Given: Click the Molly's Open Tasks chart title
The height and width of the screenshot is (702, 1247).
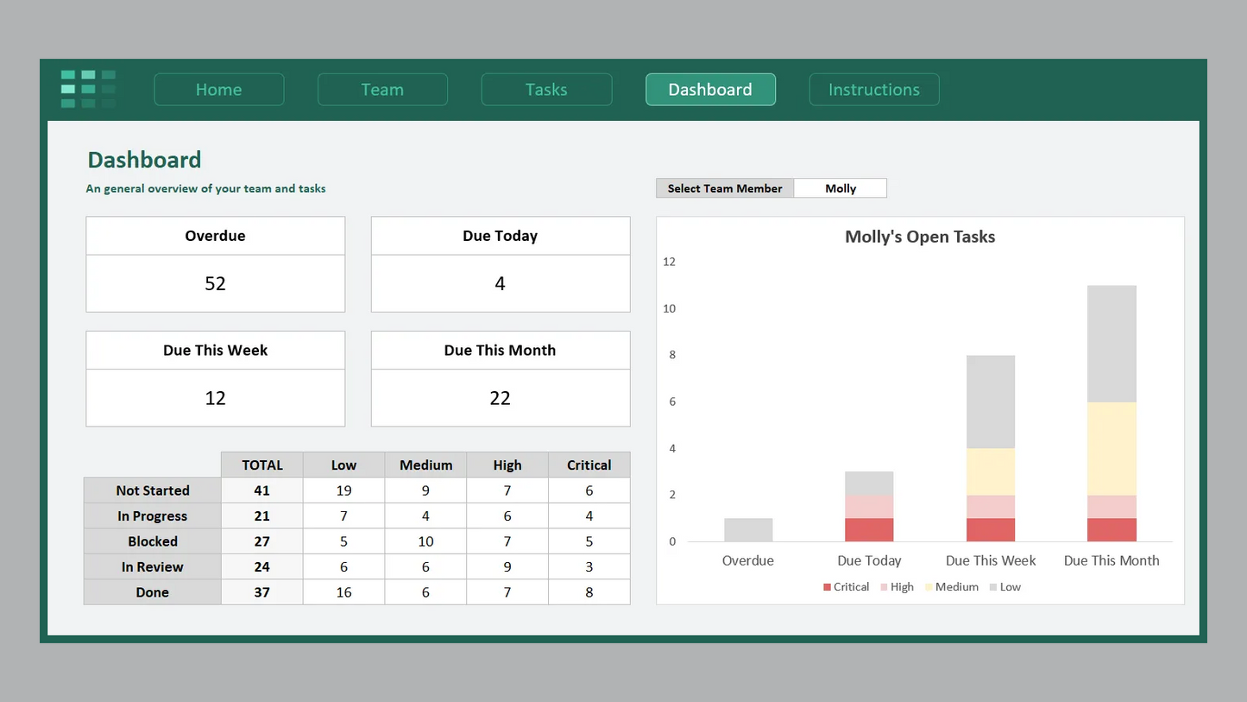Looking at the screenshot, I should [x=919, y=237].
